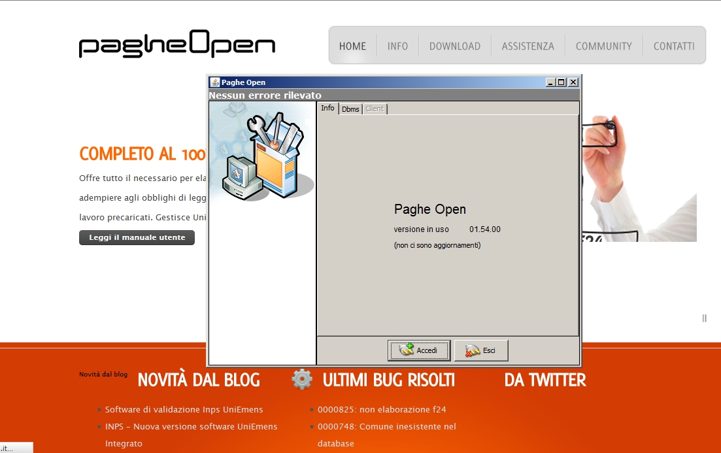Open the HOME page in website navigation
The image size is (721, 453).
pyautogui.click(x=353, y=46)
